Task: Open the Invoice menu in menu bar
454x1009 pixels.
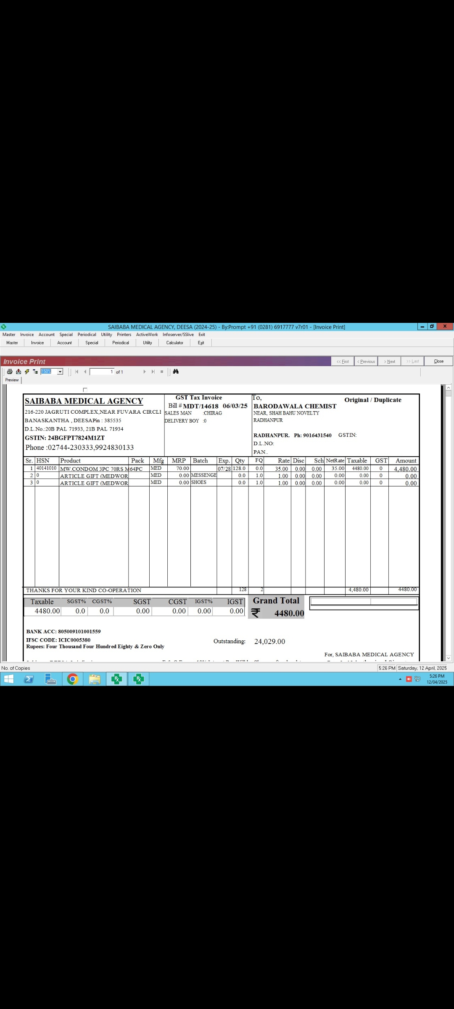Action: (27, 335)
